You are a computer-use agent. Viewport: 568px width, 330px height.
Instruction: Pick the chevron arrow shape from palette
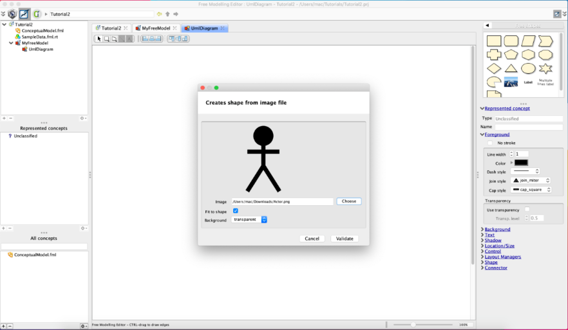click(x=545, y=41)
